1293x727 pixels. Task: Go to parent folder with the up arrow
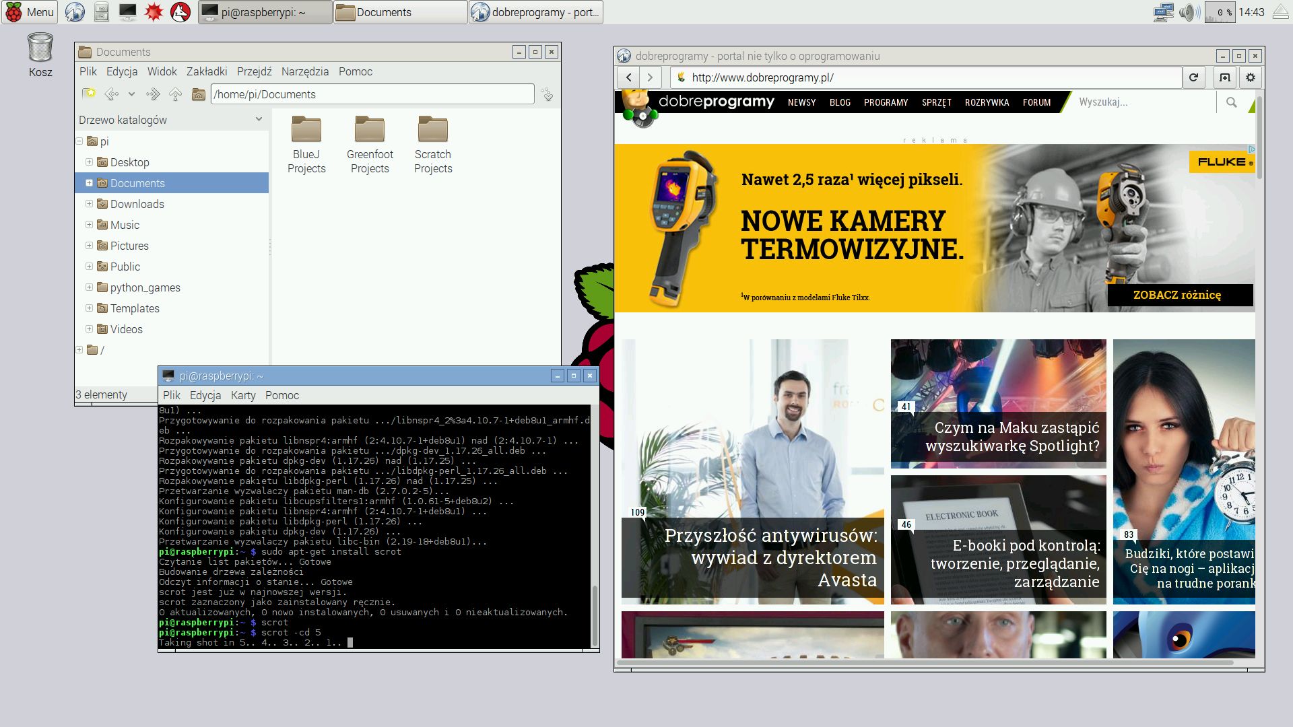[175, 94]
